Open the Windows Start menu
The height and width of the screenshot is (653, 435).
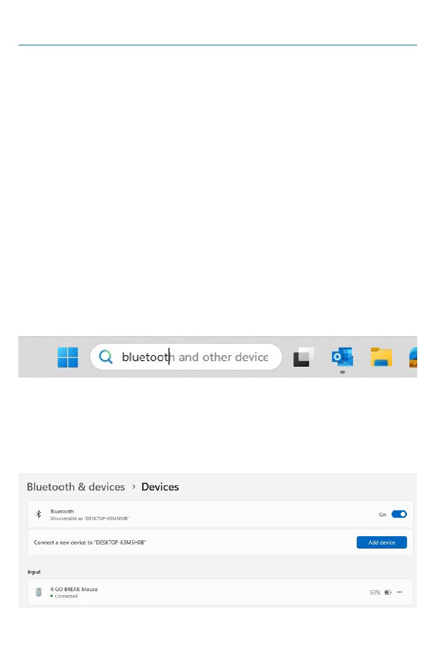click(68, 357)
